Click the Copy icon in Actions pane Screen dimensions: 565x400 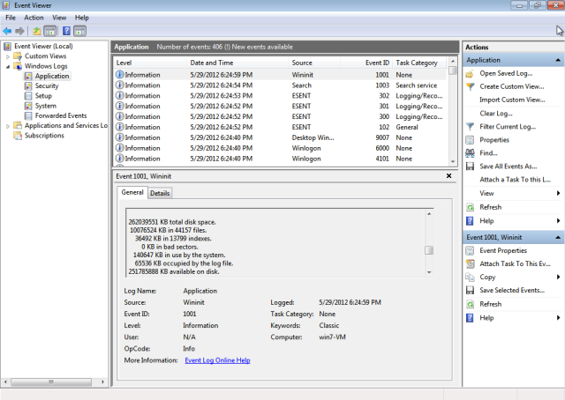pos(470,278)
